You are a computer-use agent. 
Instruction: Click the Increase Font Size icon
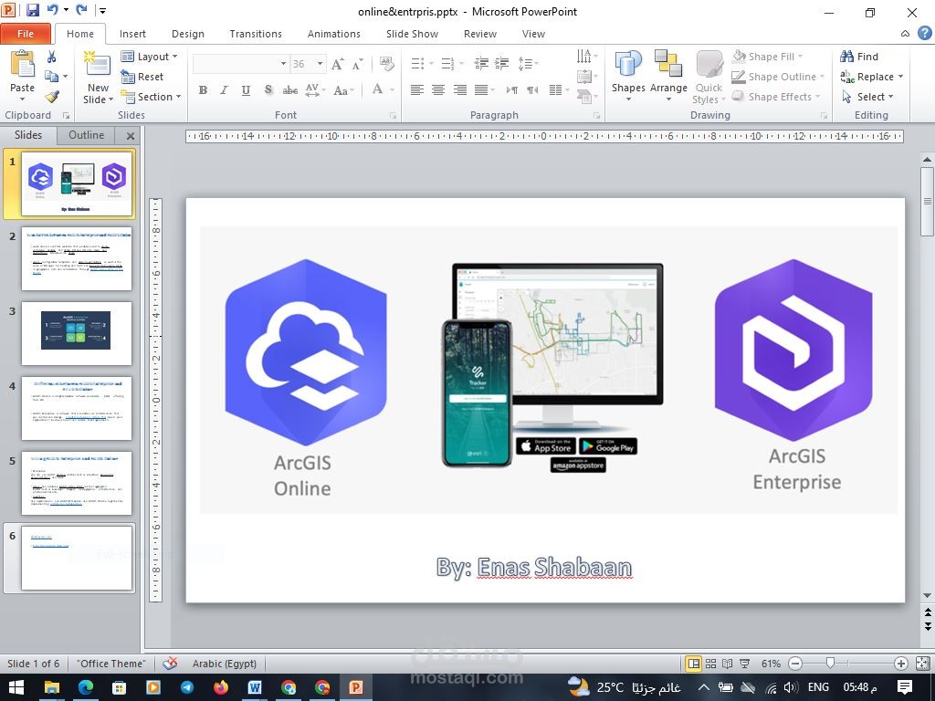point(338,64)
